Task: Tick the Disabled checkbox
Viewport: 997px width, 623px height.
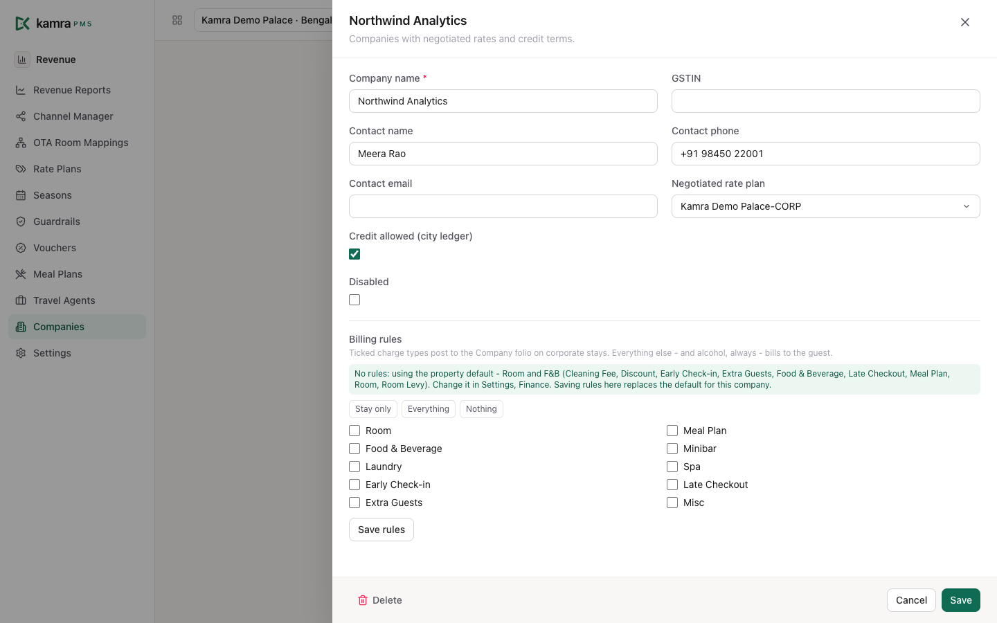Action: [354, 300]
